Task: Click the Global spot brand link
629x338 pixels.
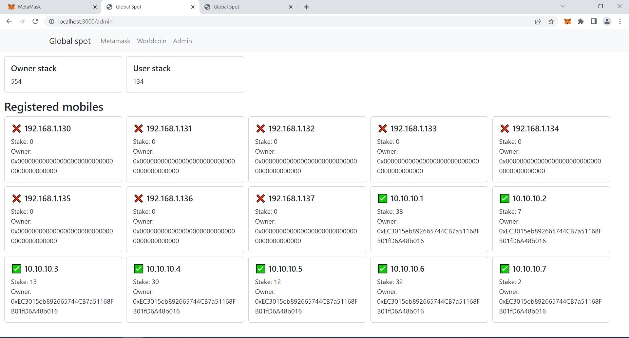Action: tap(70, 41)
